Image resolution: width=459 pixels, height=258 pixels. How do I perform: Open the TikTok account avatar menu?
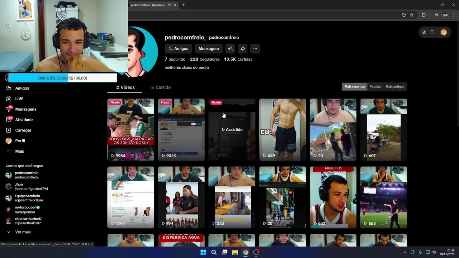444,32
